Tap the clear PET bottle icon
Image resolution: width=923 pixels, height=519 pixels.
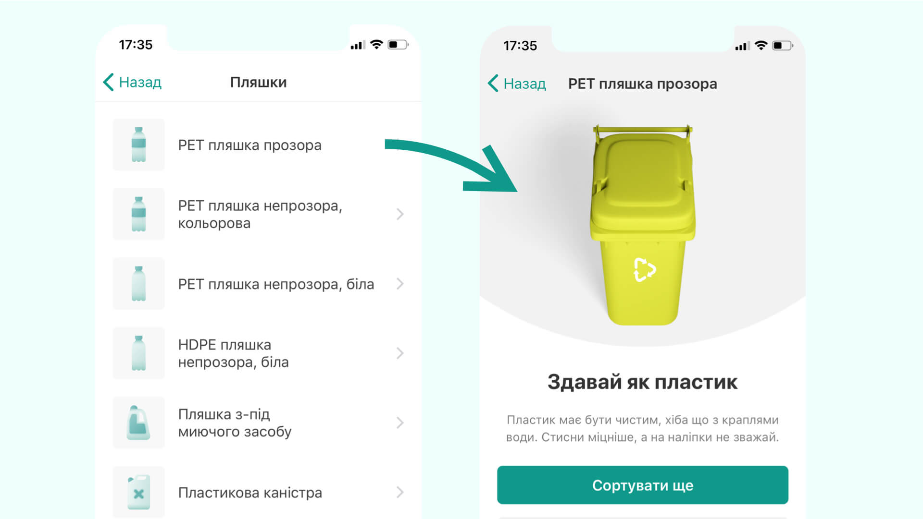pos(138,145)
